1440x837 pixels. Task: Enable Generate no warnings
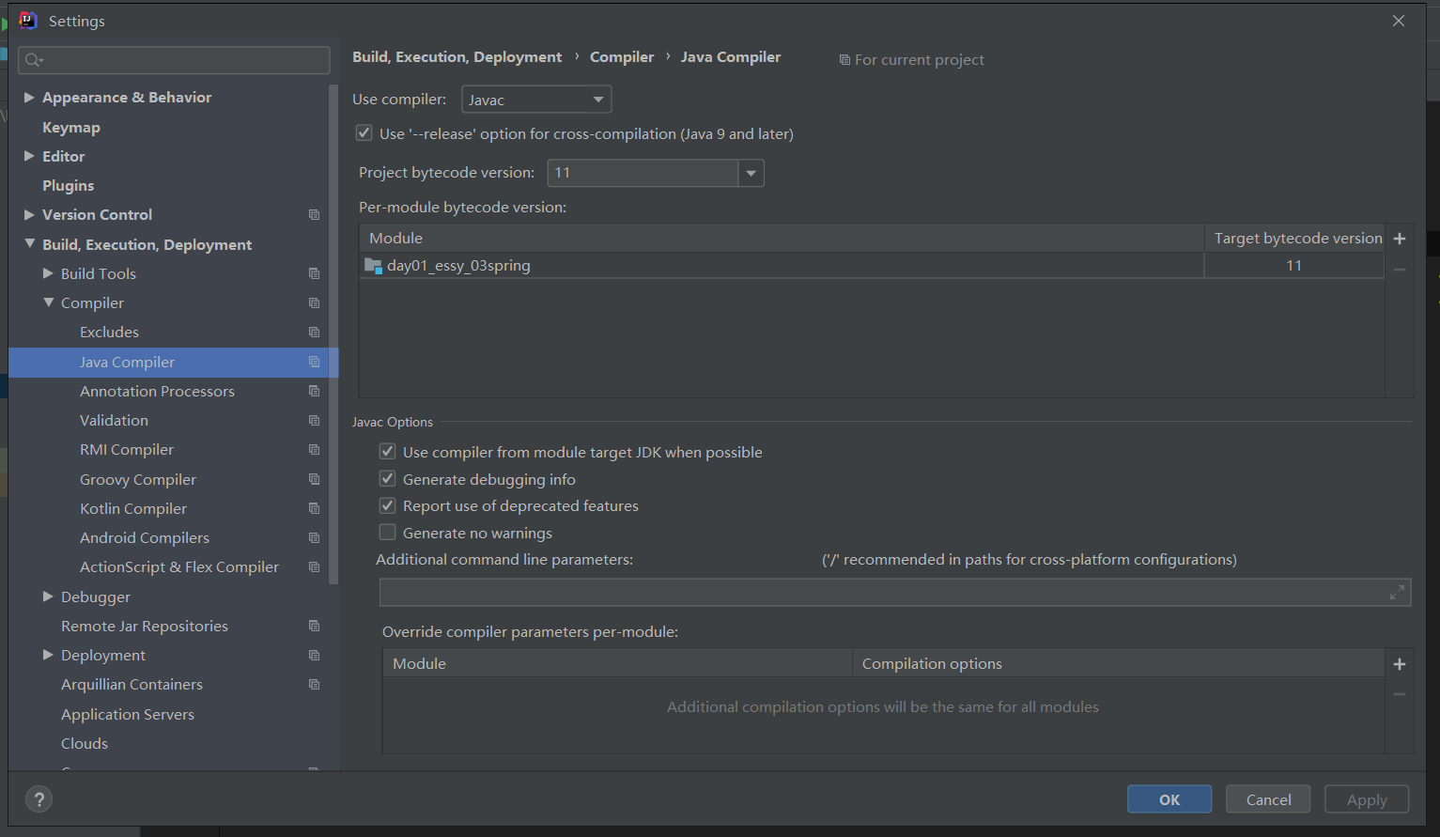[x=387, y=533]
